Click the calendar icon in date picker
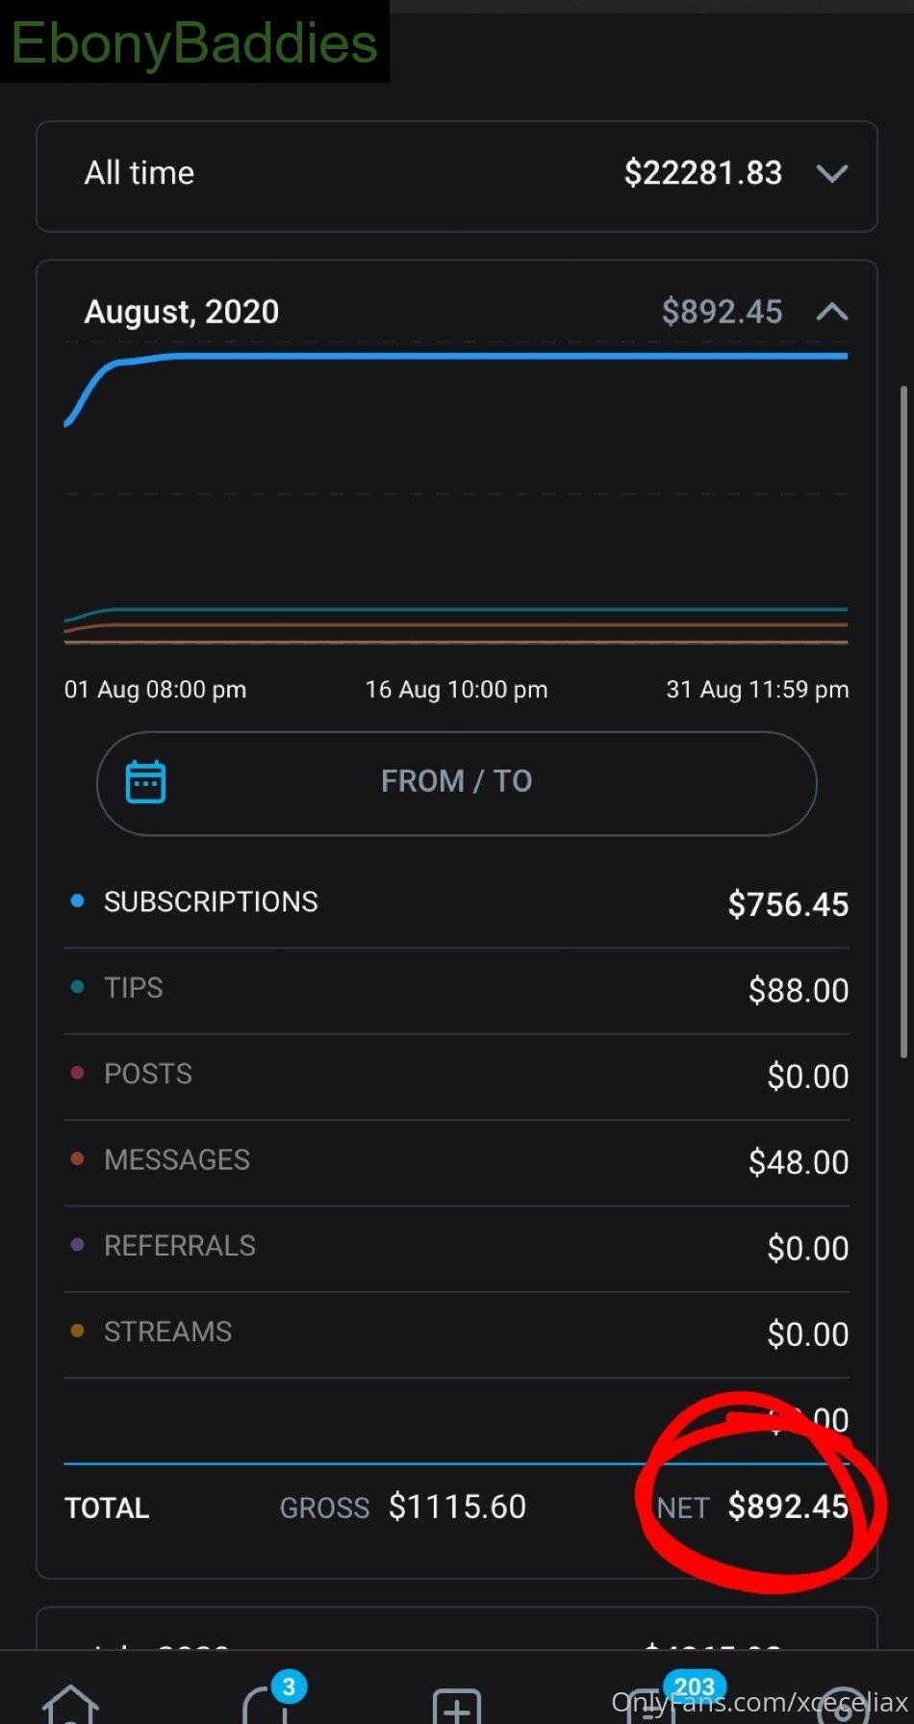 [146, 781]
